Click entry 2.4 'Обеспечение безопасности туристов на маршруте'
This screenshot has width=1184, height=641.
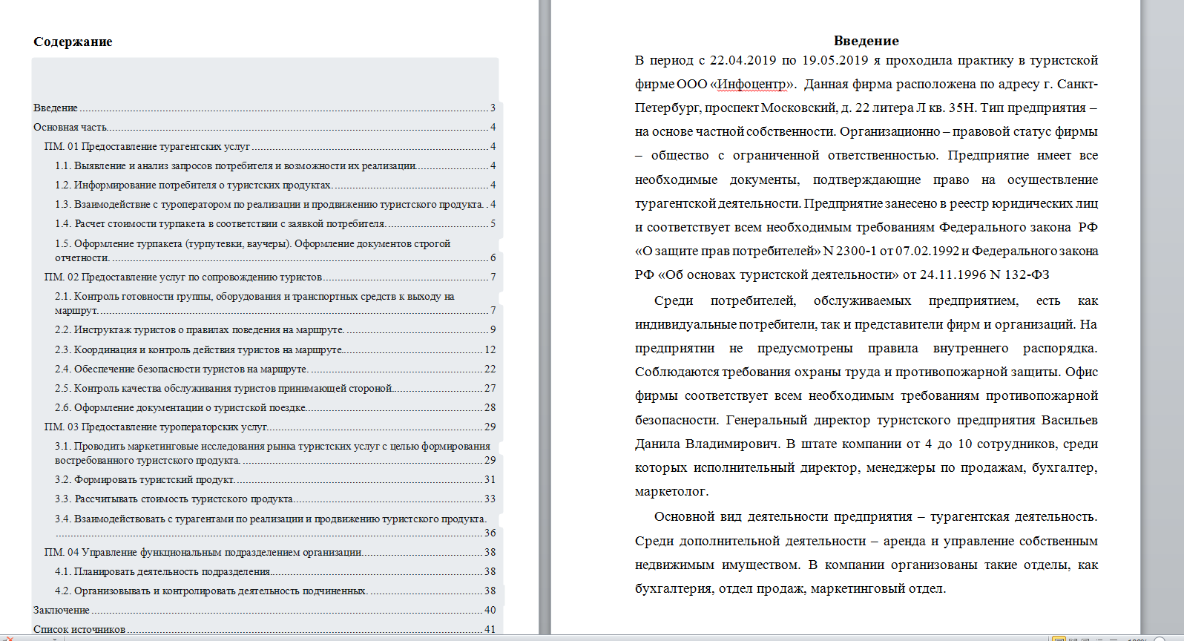[x=275, y=369]
